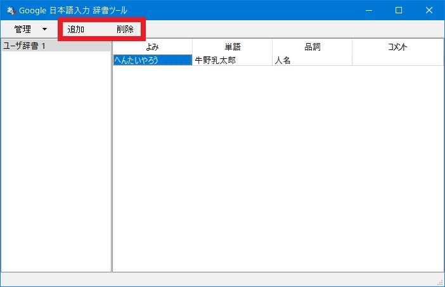Click the empty comment cell of 牛野乳太郎 row

(397, 60)
